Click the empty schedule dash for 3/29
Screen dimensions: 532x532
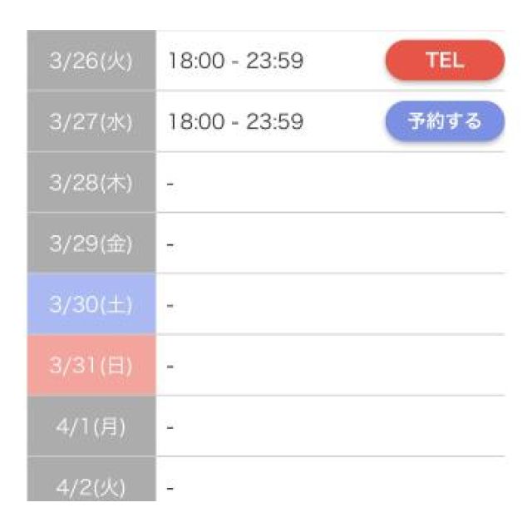point(170,245)
